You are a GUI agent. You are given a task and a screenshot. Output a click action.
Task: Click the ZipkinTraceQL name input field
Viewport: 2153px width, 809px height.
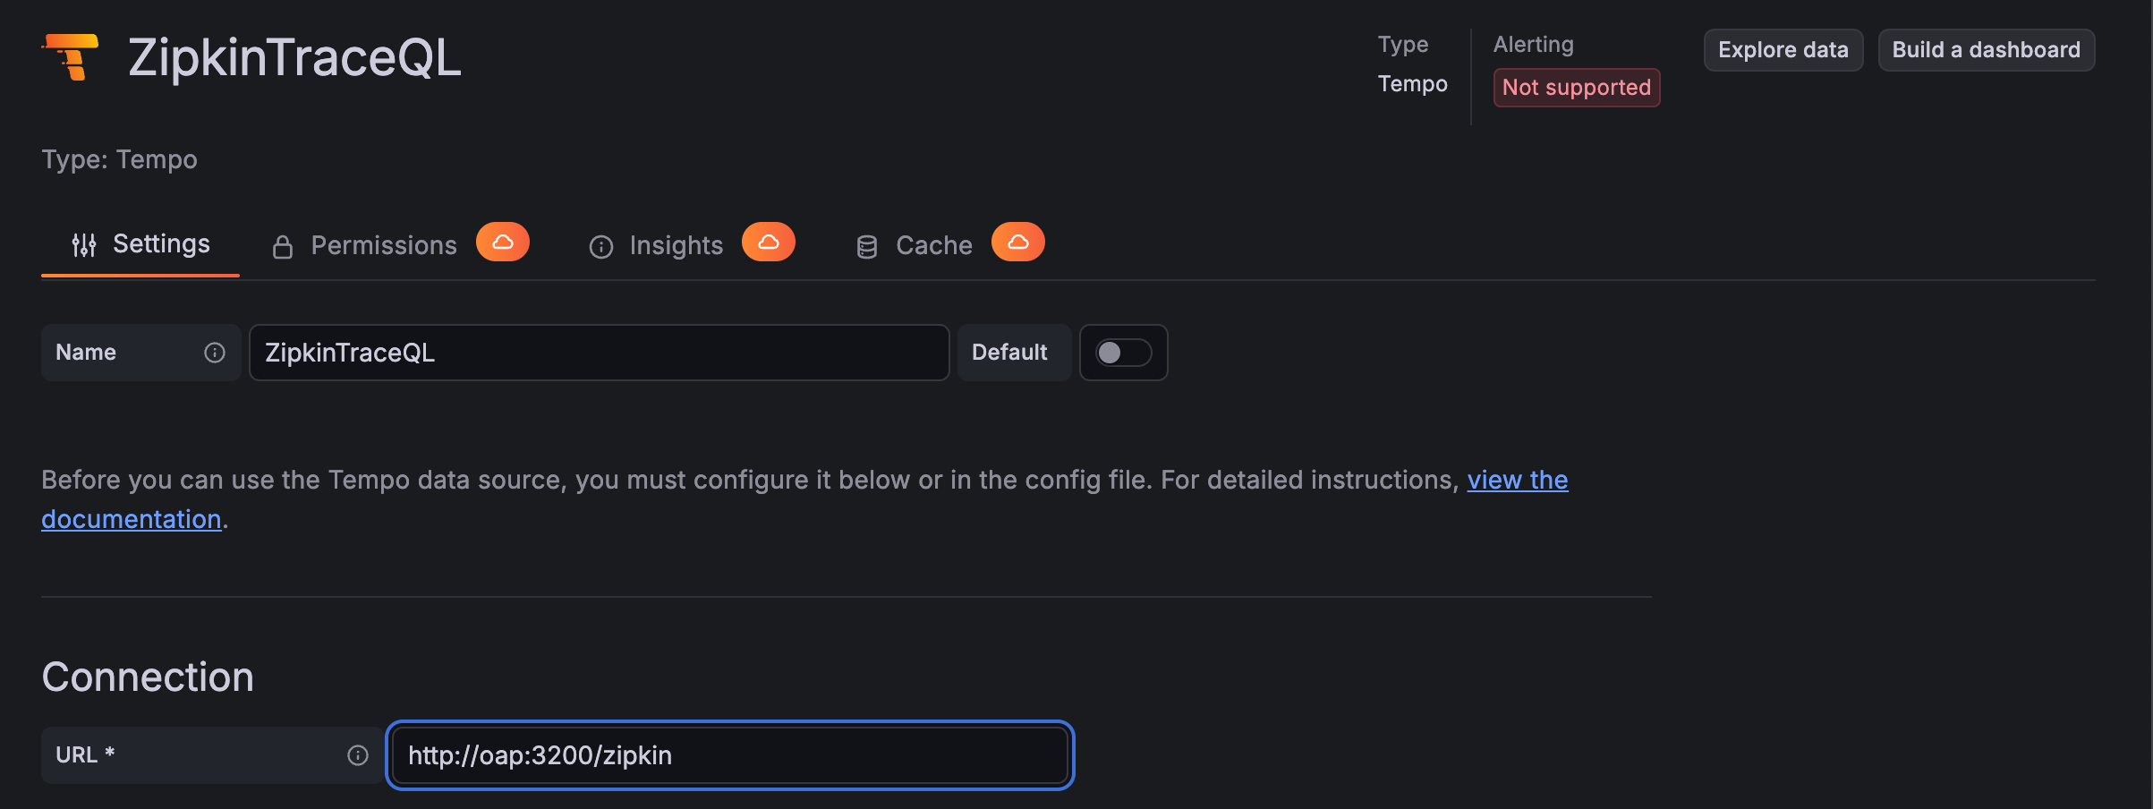tap(598, 353)
